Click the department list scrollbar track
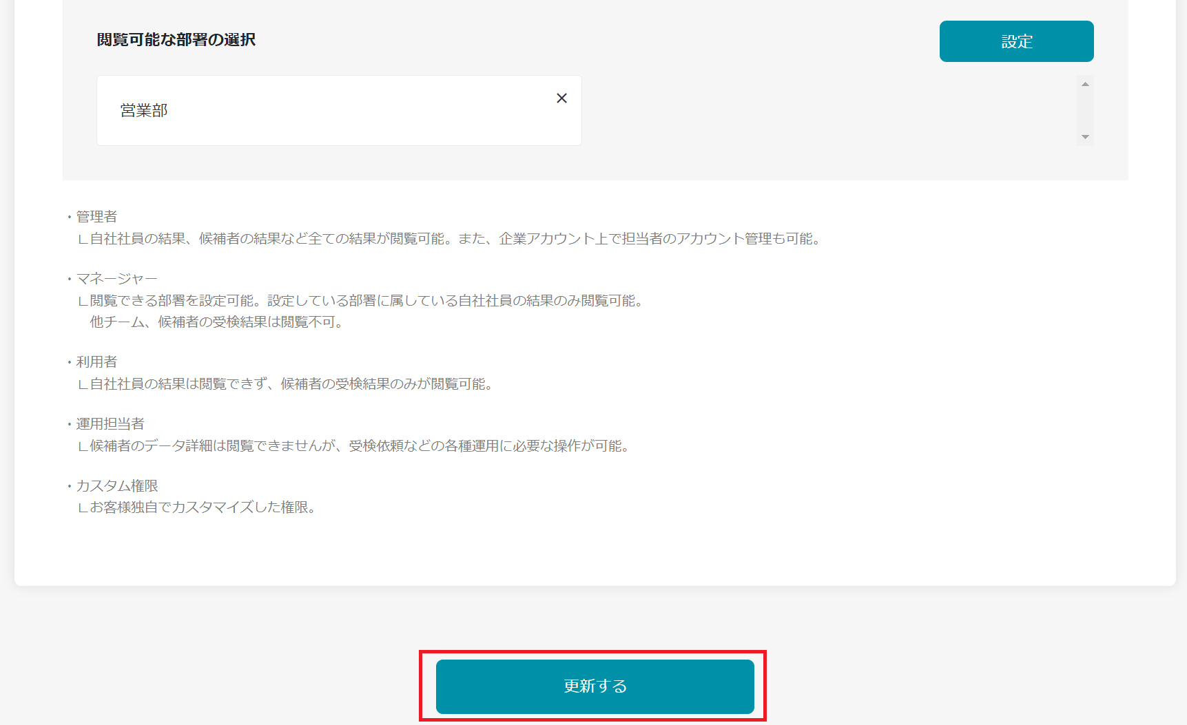The width and height of the screenshot is (1187, 725). pyautogui.click(x=1085, y=110)
